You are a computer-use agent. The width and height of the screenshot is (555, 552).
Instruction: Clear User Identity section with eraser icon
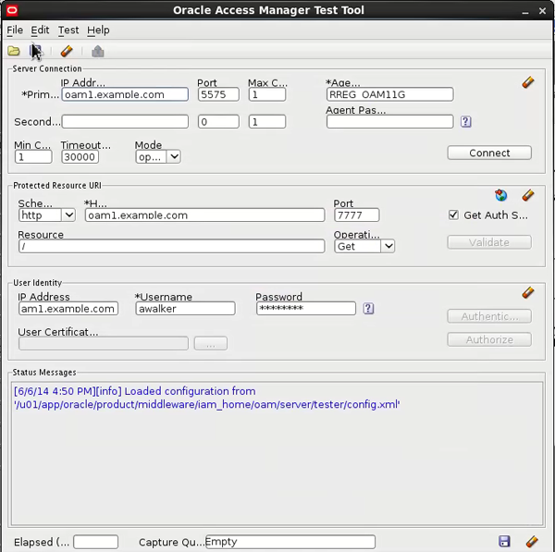tap(528, 292)
